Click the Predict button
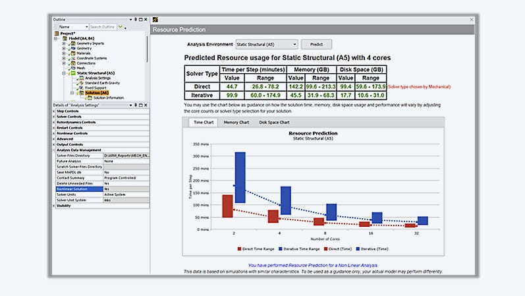Image resolution: width=525 pixels, height=296 pixels. (x=316, y=44)
